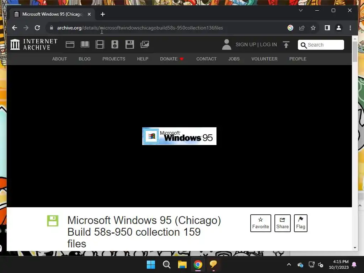Close the Microsoft Windows 95 tab

pyautogui.click(x=89, y=14)
